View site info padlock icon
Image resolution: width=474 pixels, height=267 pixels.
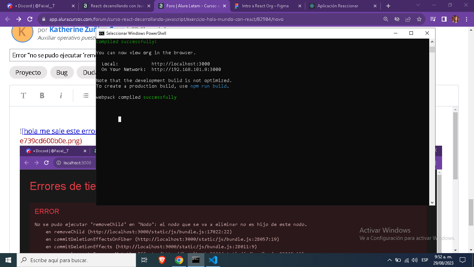click(x=44, y=19)
